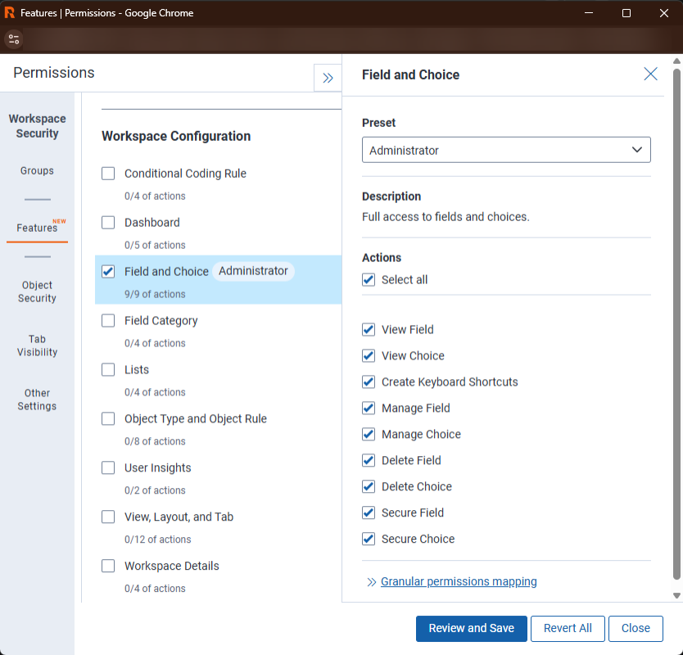Toggle the Conditional Coding Rule checkbox
The height and width of the screenshot is (655, 683).
pyautogui.click(x=108, y=174)
